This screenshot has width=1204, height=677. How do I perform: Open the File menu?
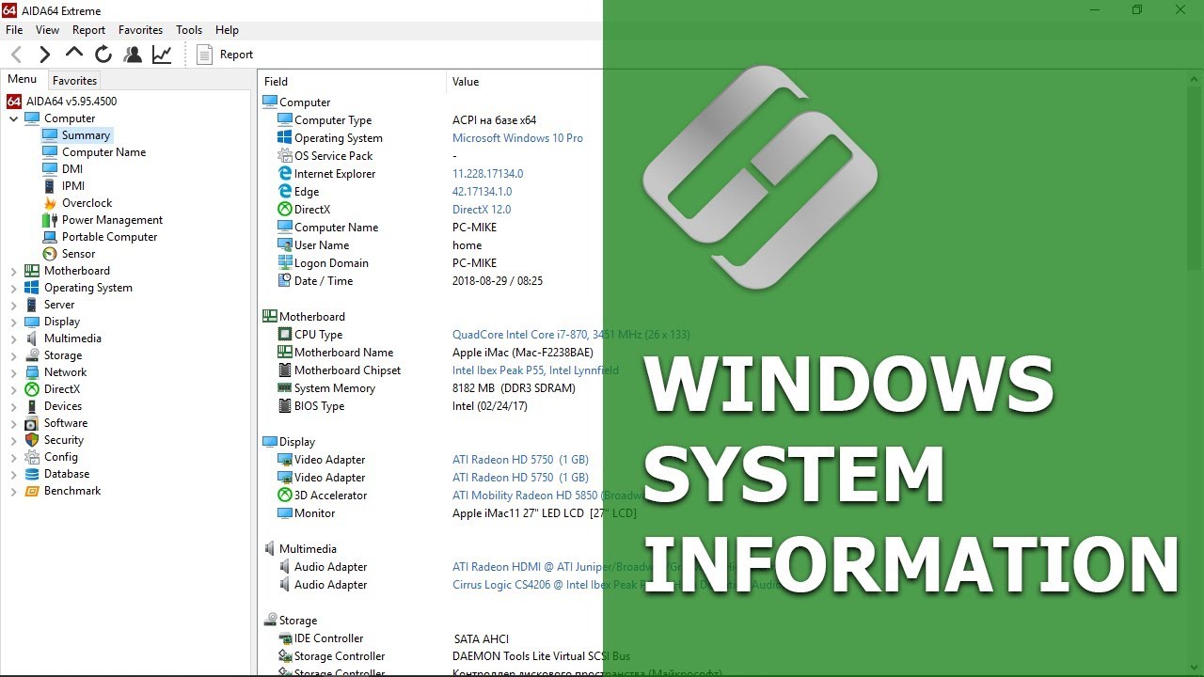click(x=14, y=30)
